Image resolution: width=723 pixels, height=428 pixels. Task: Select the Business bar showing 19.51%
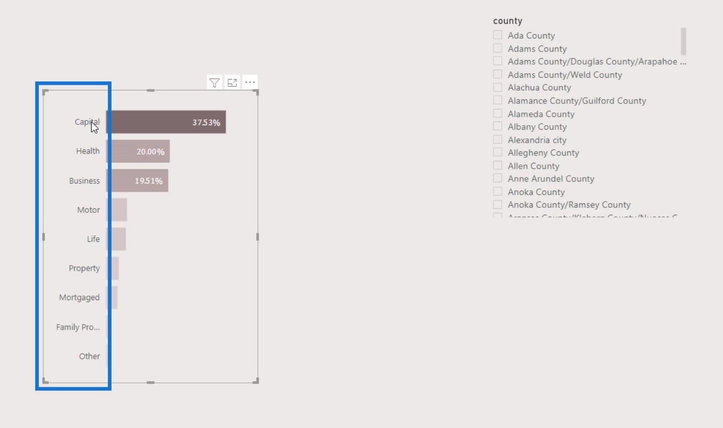coord(137,181)
